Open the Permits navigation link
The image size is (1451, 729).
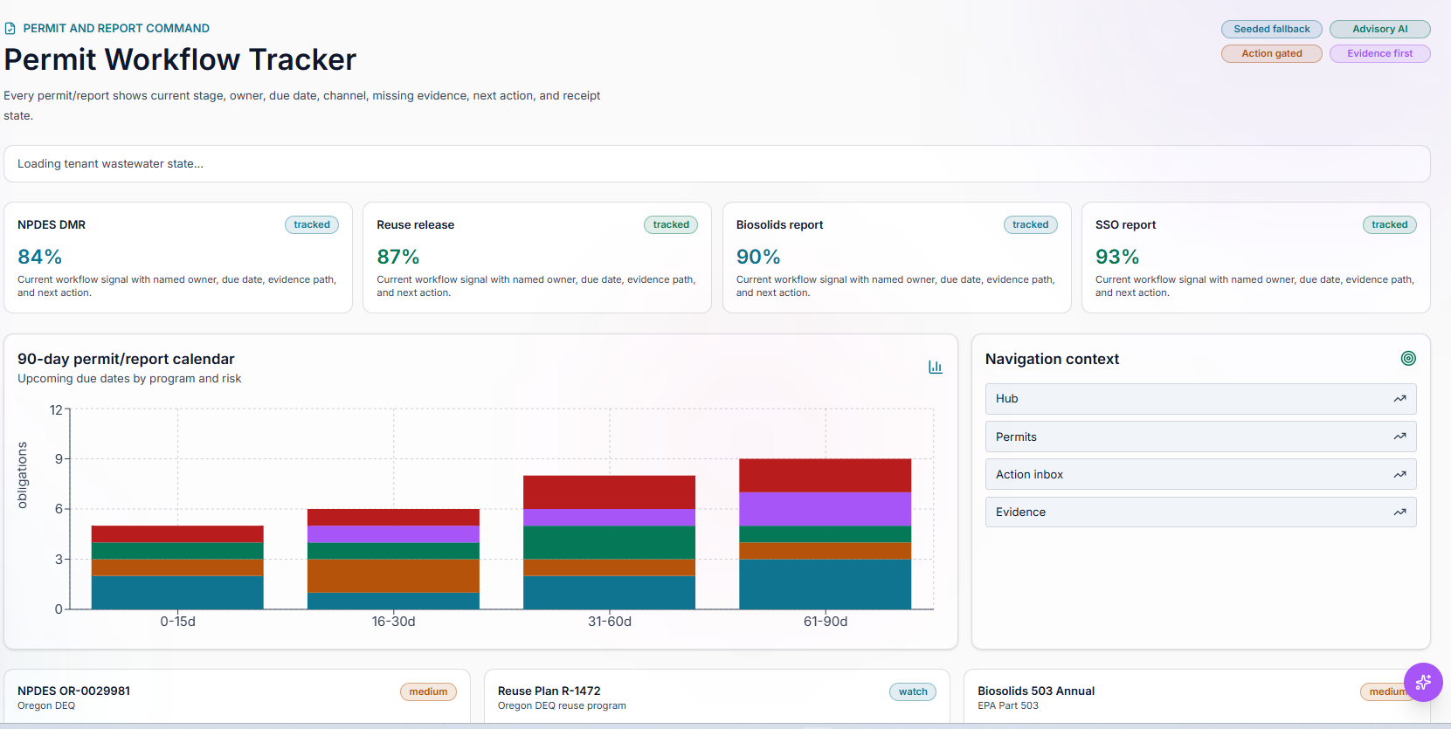[1200, 437]
